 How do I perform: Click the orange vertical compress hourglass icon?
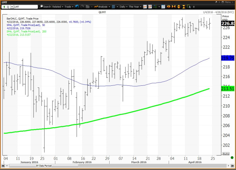(184, 7)
